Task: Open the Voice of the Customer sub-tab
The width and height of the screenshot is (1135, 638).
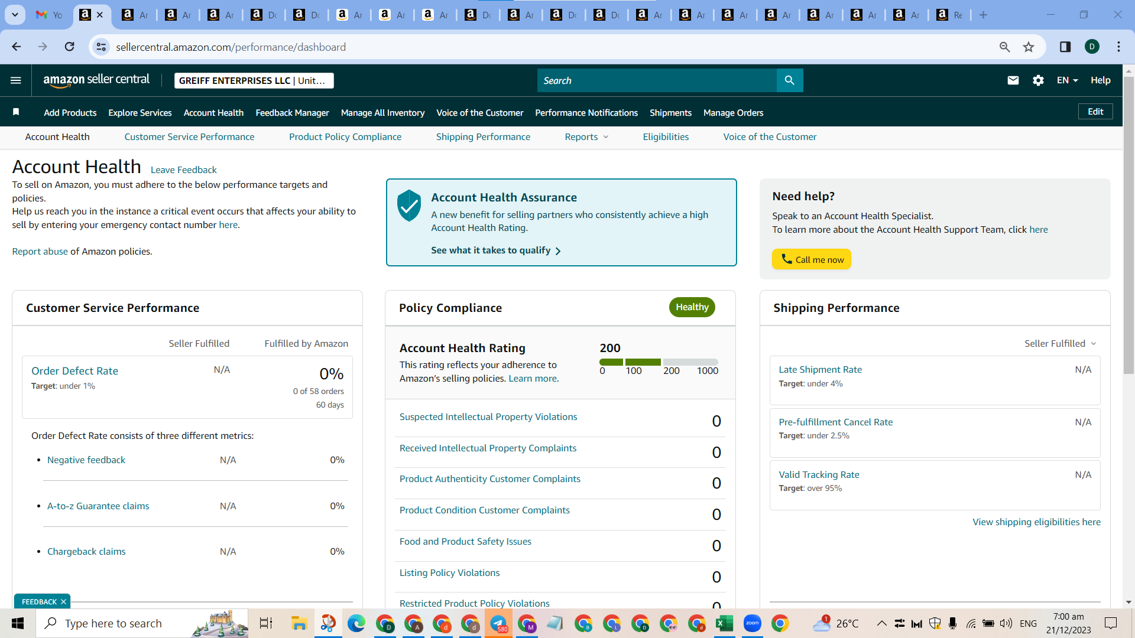Action: (x=770, y=137)
